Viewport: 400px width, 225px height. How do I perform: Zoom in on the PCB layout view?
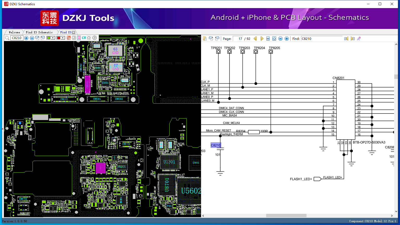click(26, 38)
